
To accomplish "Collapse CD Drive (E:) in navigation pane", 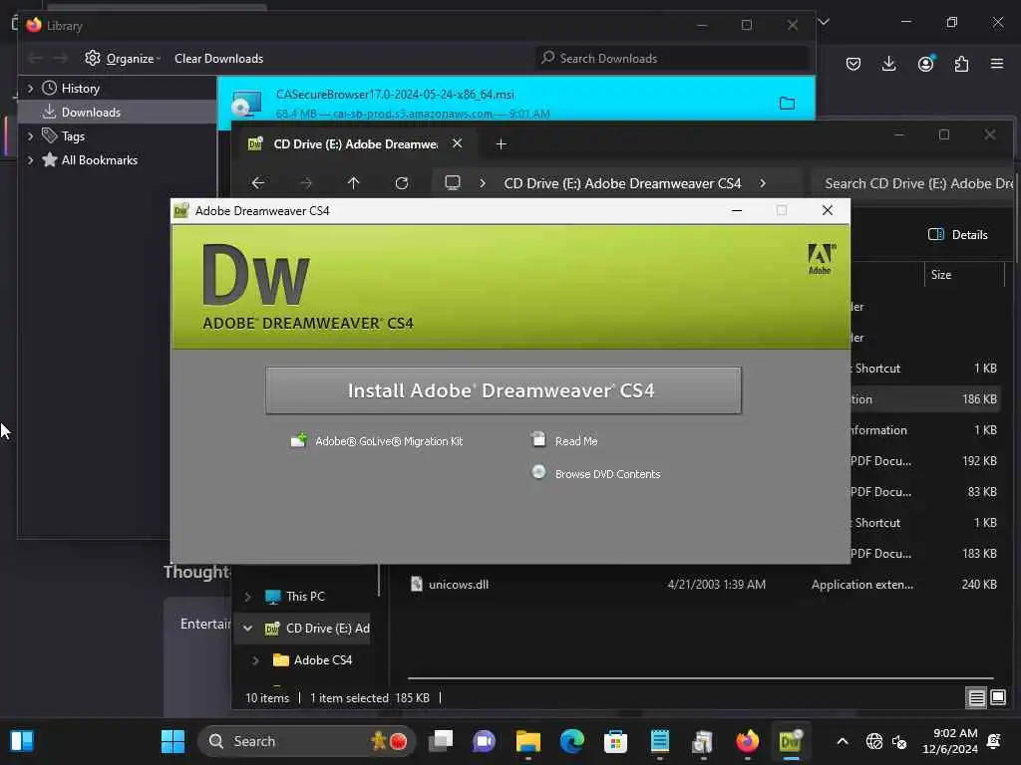I will point(247,629).
